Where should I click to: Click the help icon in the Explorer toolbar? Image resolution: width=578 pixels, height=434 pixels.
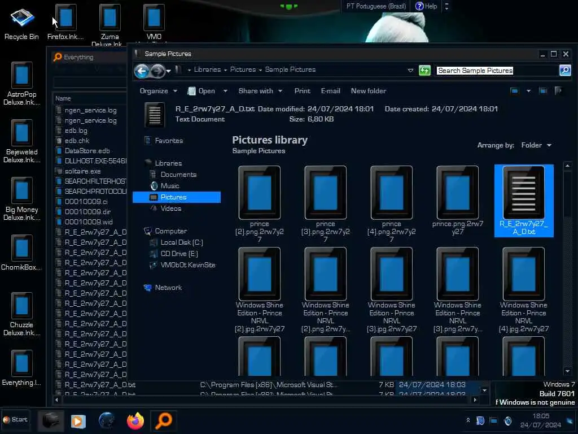click(558, 91)
